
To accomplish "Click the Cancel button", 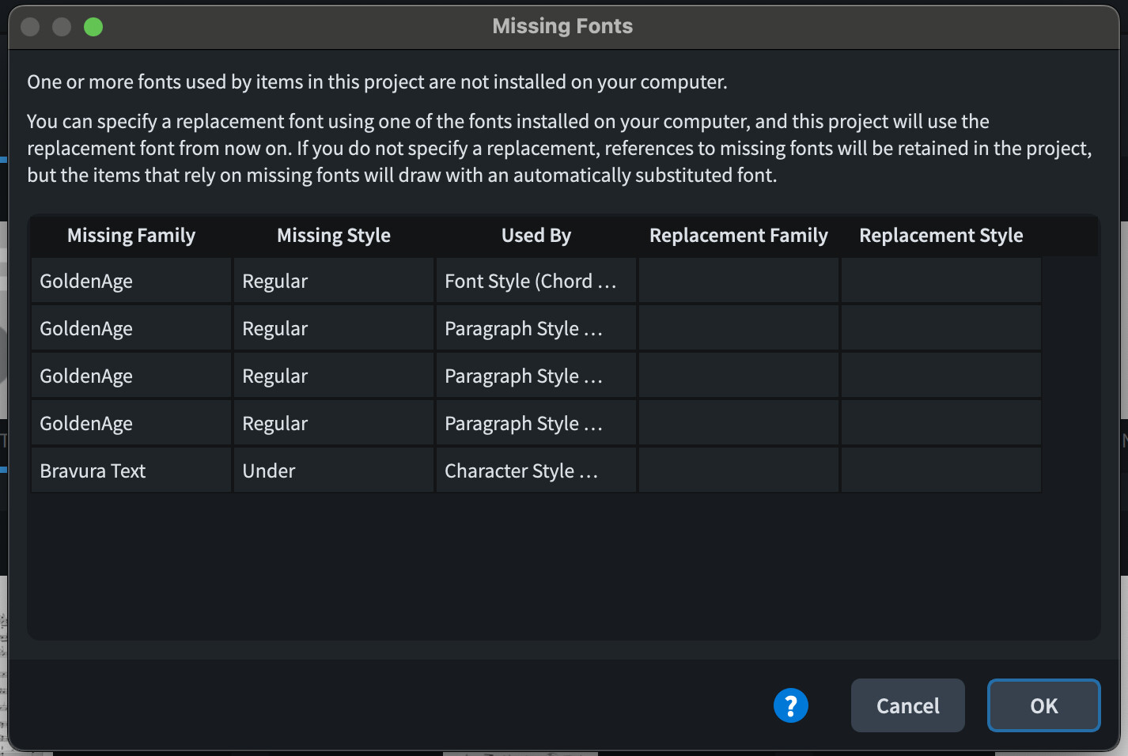I will coord(907,705).
